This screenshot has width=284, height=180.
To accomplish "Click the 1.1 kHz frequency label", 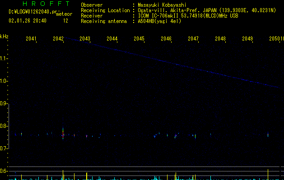I will (x=4, y=58).
